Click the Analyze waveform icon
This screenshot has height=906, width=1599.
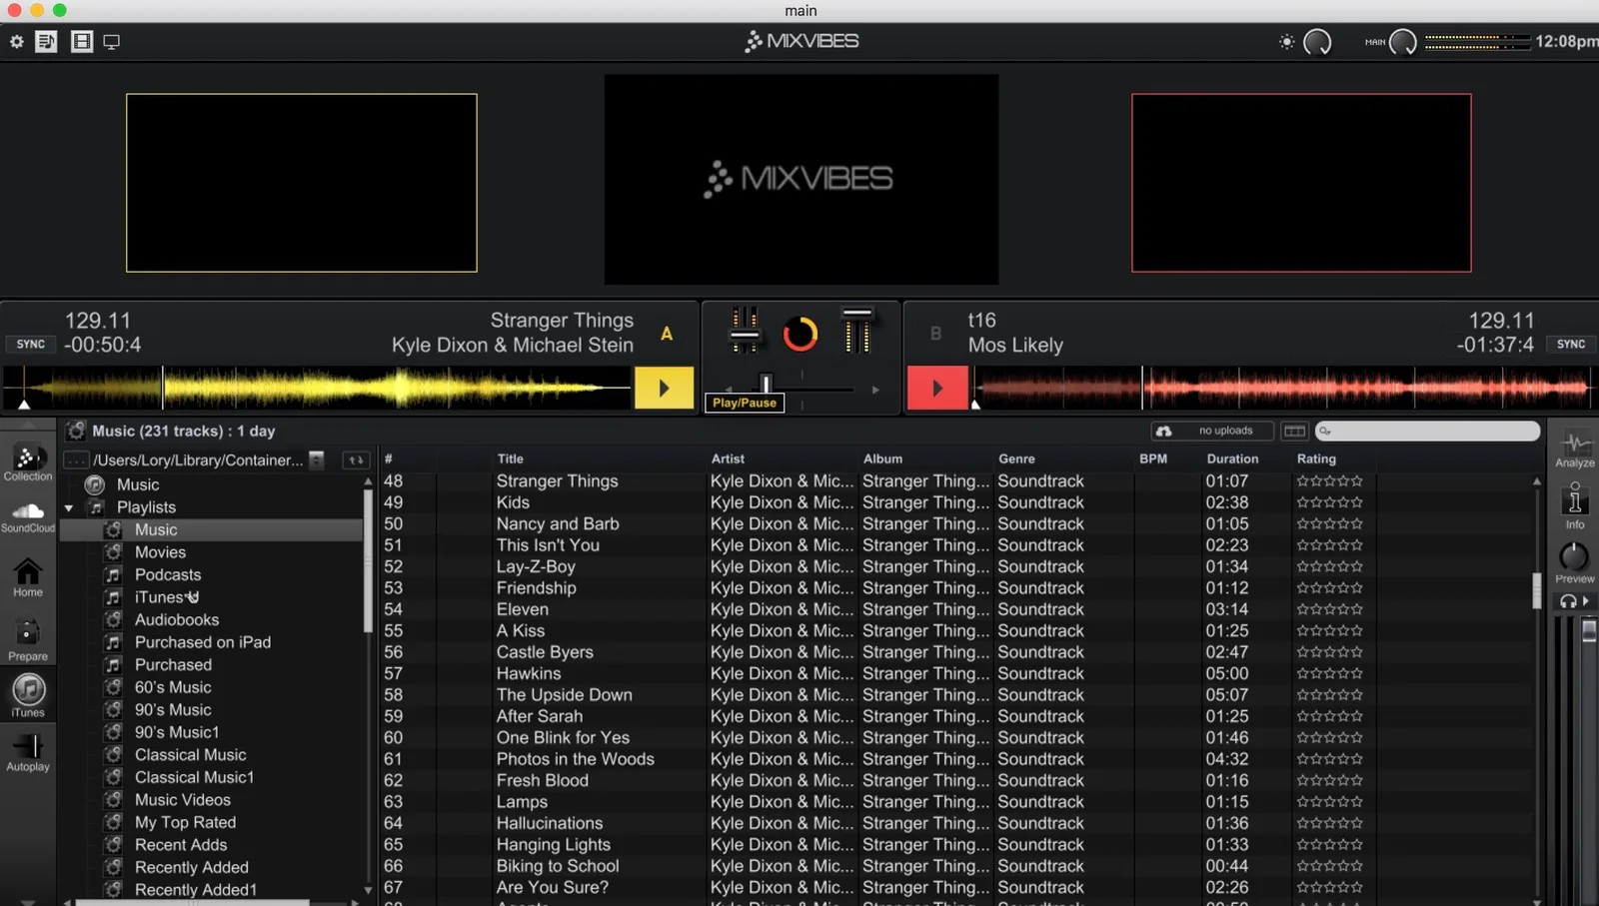pyautogui.click(x=1575, y=450)
